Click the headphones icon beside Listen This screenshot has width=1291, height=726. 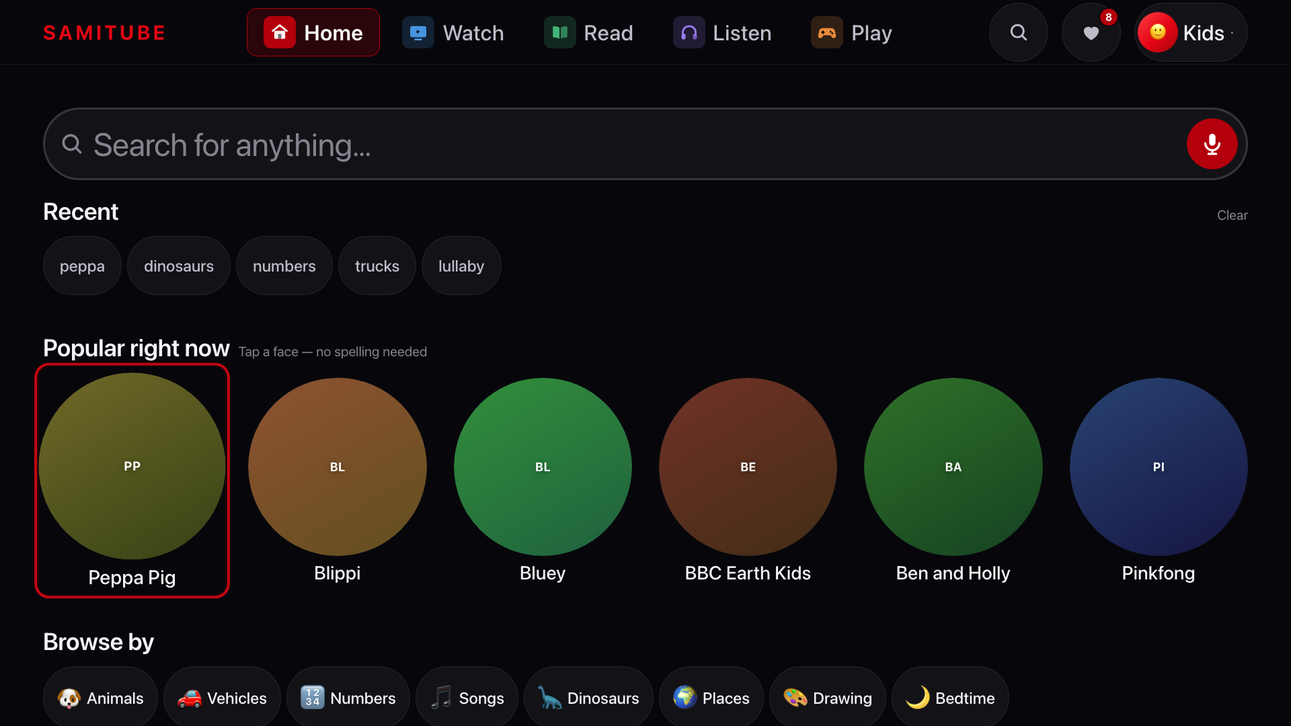tap(689, 32)
